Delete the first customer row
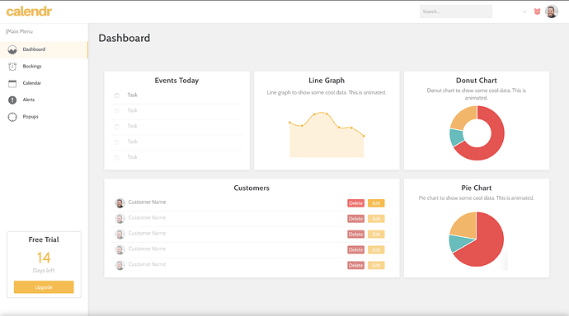Viewport: 569px width, 316px height. coord(355,203)
